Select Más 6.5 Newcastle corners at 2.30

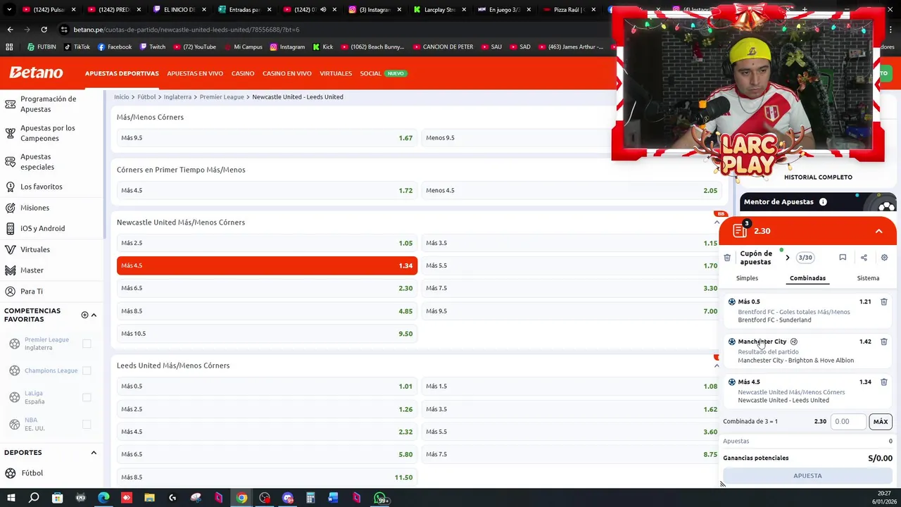(x=267, y=288)
